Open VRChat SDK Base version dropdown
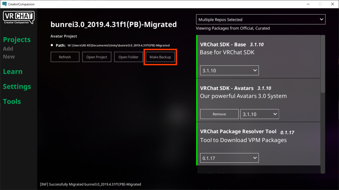Viewport: 339px width, 190px height. [x=229, y=71]
